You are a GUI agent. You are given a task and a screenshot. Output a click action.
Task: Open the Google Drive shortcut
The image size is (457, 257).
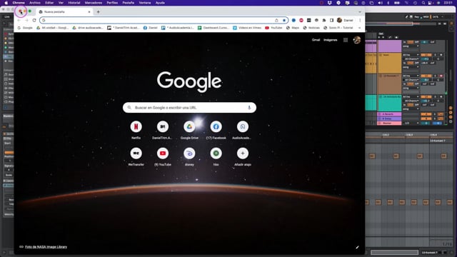tap(189, 127)
